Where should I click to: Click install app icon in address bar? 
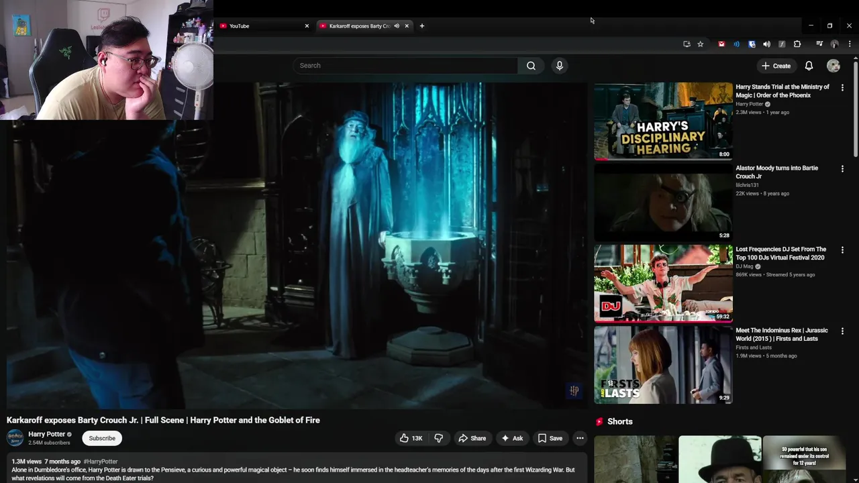pyautogui.click(x=687, y=44)
